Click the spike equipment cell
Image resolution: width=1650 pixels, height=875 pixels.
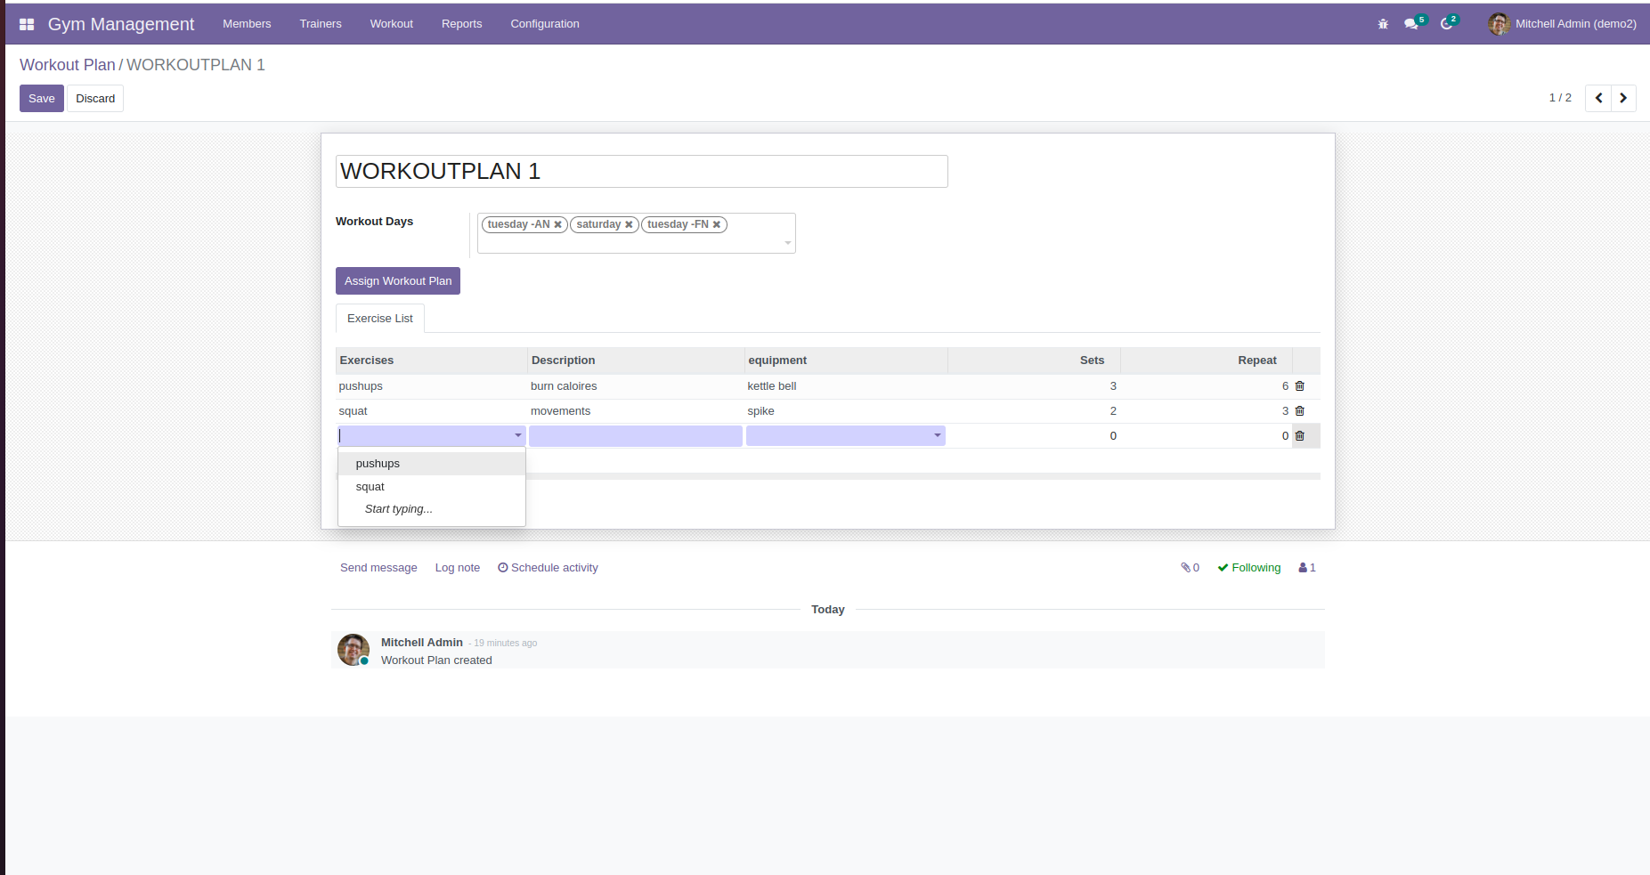tap(846, 411)
